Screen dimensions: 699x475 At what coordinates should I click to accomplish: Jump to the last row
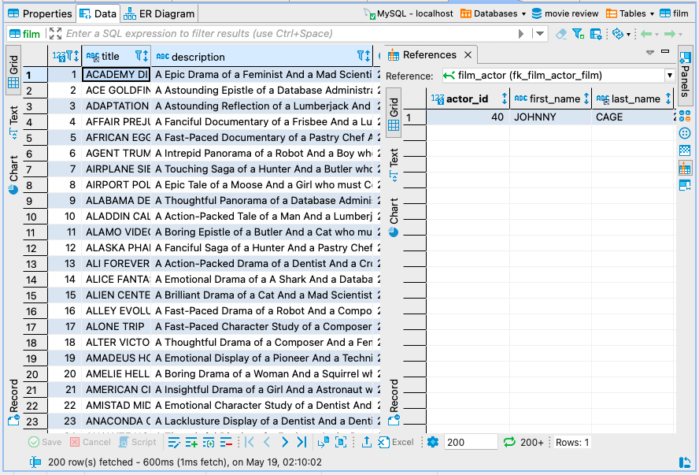tap(301, 442)
